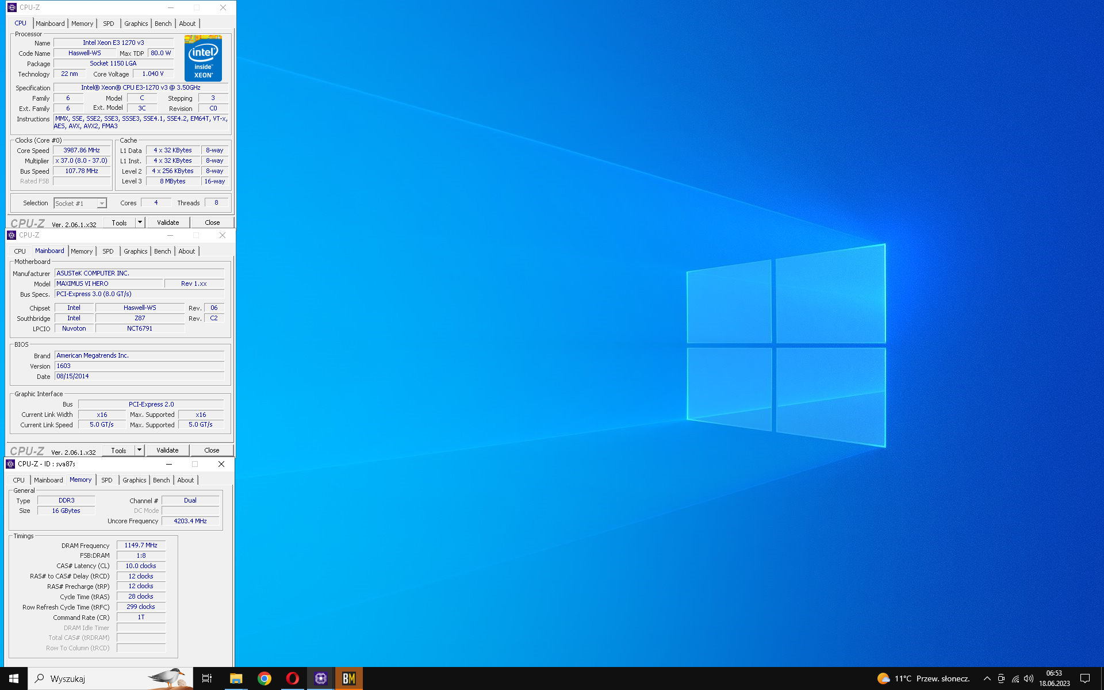The image size is (1104, 690).
Task: Click the CPU-Z app icon in Mainboard window title bar
Action: (11, 235)
